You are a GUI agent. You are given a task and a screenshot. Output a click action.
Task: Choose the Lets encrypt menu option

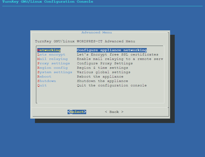click(x=51, y=54)
